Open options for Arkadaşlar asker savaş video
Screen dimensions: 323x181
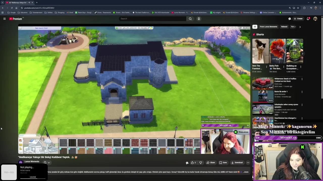[302, 105]
